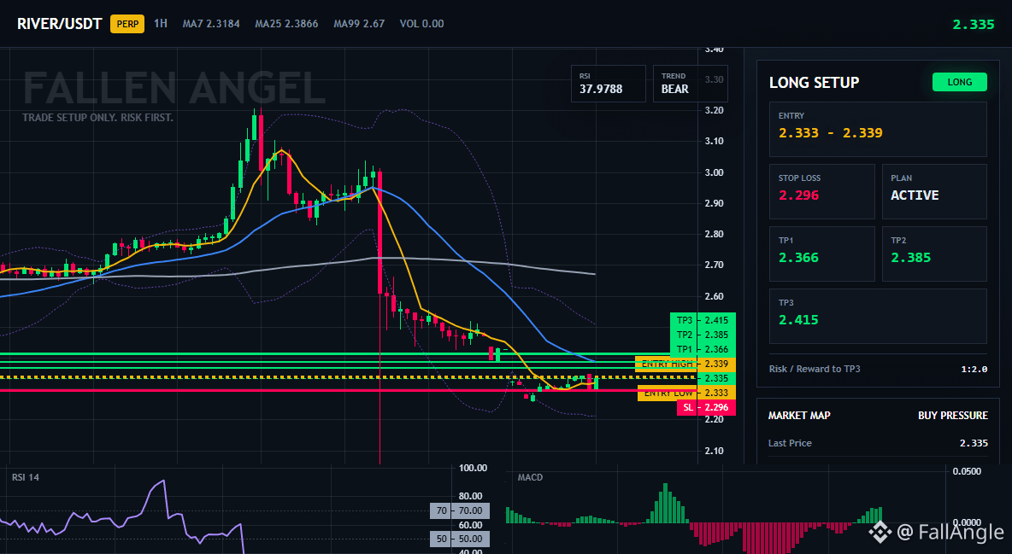Click the Risk / Reward to TP3 label
Screen dimensions: 1012x554
[815, 369]
